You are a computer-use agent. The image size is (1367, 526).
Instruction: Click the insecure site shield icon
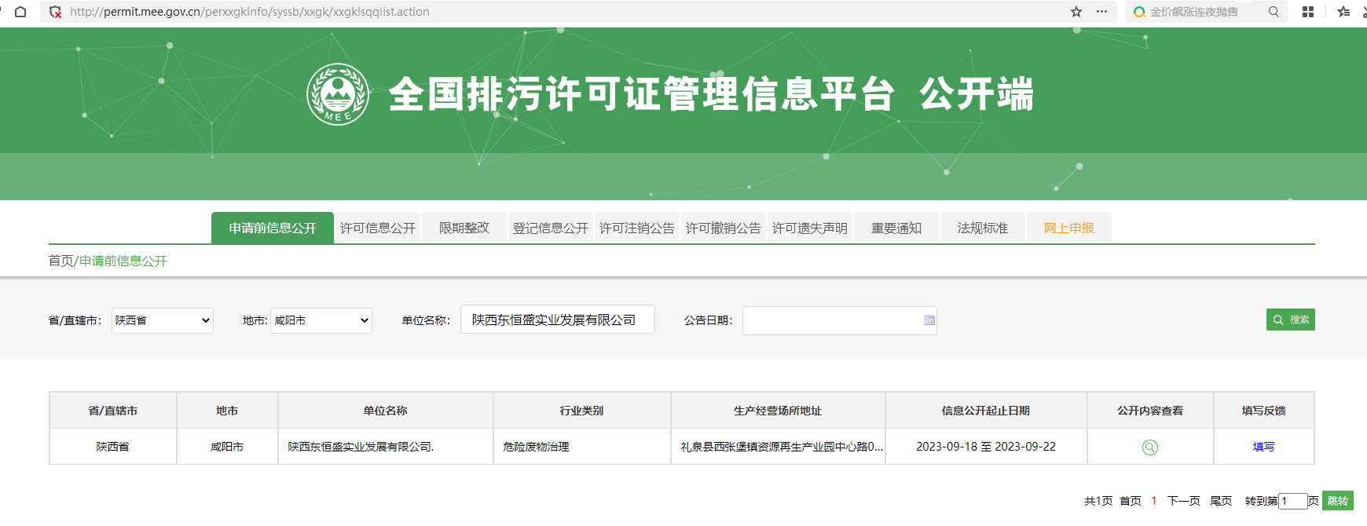55,12
